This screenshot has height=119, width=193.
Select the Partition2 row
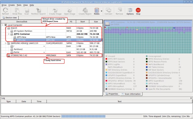(18, 49)
